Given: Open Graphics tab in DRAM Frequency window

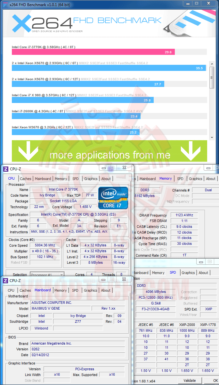Looking at the screenshot, I should pyautogui.click(x=196, y=179).
